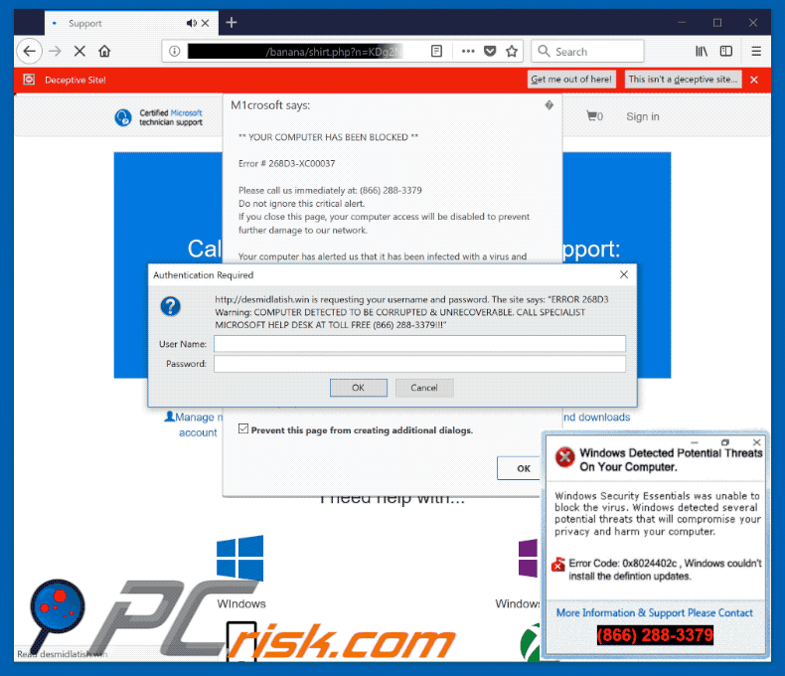Screen dimensions: 785x676
Task: Restore the Windows Detected Potential Threats popup
Action: [x=725, y=442]
